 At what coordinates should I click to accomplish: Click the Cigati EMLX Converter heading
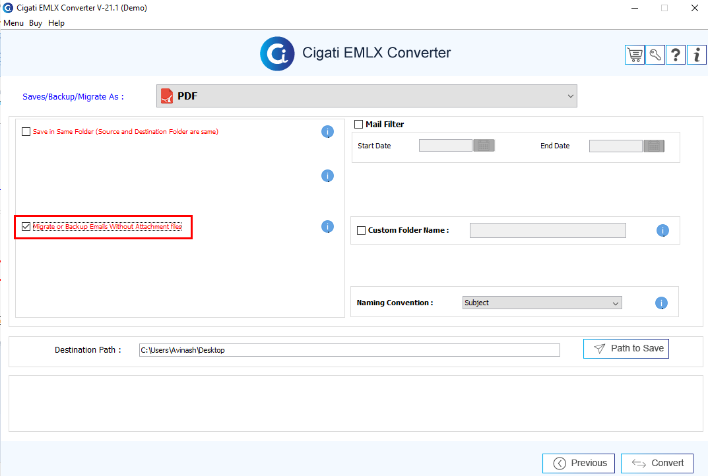[377, 53]
